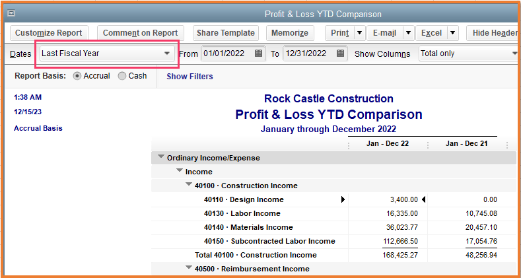Click the 12/15/23 report date

[28, 112]
